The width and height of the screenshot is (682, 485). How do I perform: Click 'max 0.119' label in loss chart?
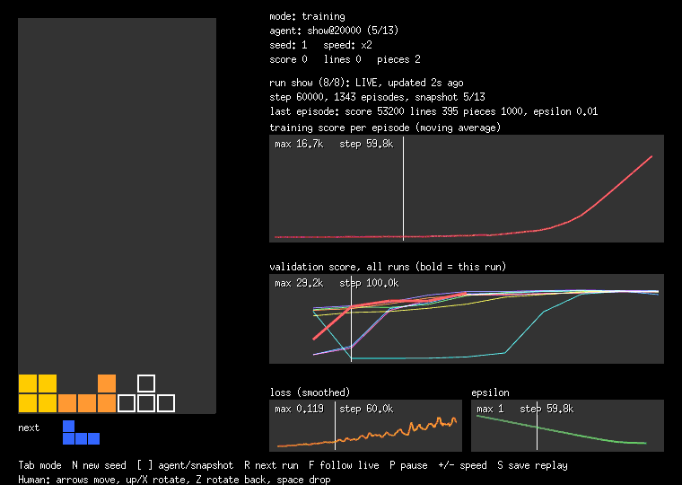click(299, 410)
